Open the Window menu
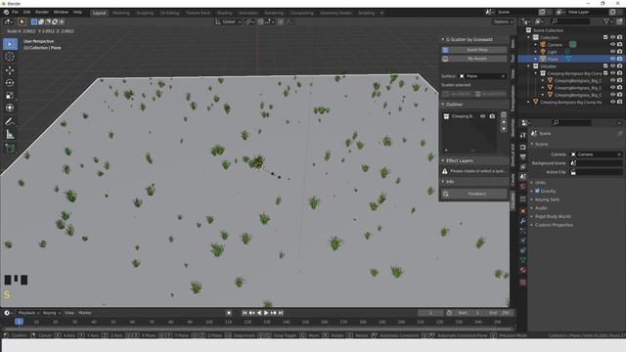Viewport: 626px width, 352px height. [61, 13]
